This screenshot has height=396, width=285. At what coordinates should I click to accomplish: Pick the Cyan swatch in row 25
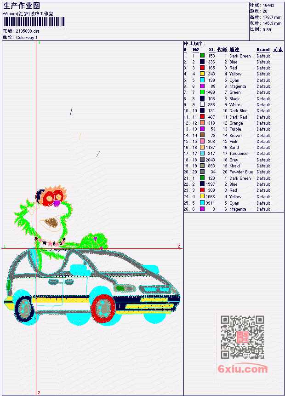[202, 203]
